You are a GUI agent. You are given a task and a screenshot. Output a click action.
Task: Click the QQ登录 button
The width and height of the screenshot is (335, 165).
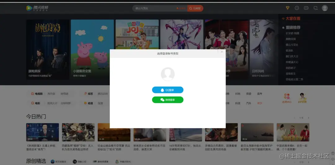pos(168,90)
